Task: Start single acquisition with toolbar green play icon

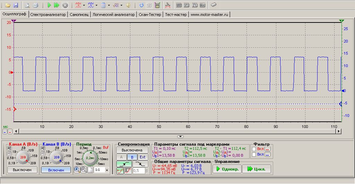Action: (x=49, y=5)
